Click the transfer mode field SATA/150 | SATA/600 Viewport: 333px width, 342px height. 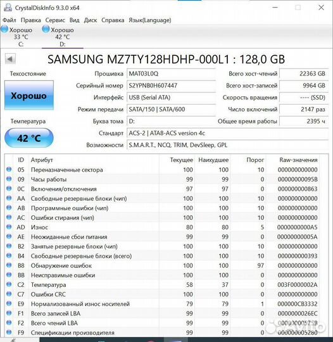pos(171,110)
